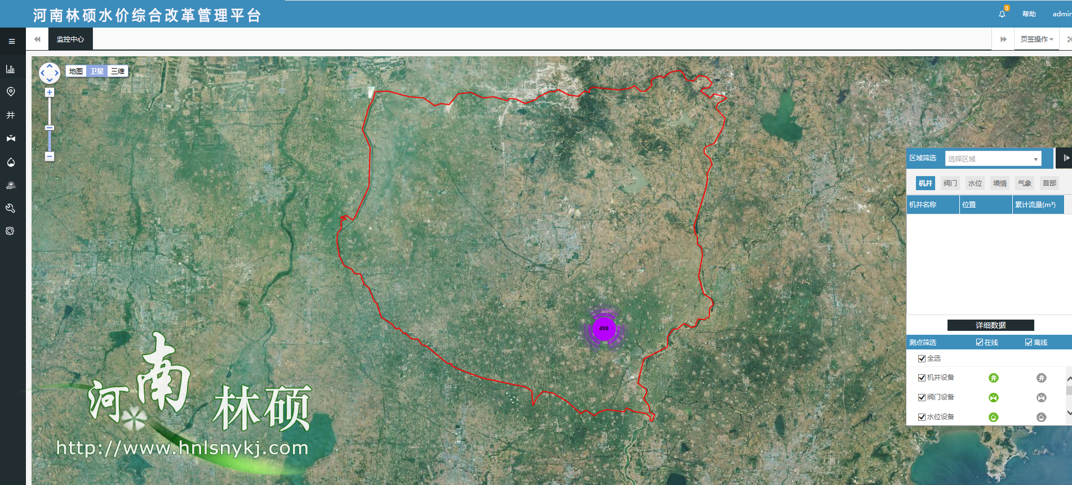Click the 详细数据 button
The width and height of the screenshot is (1072, 485).
pos(990,325)
